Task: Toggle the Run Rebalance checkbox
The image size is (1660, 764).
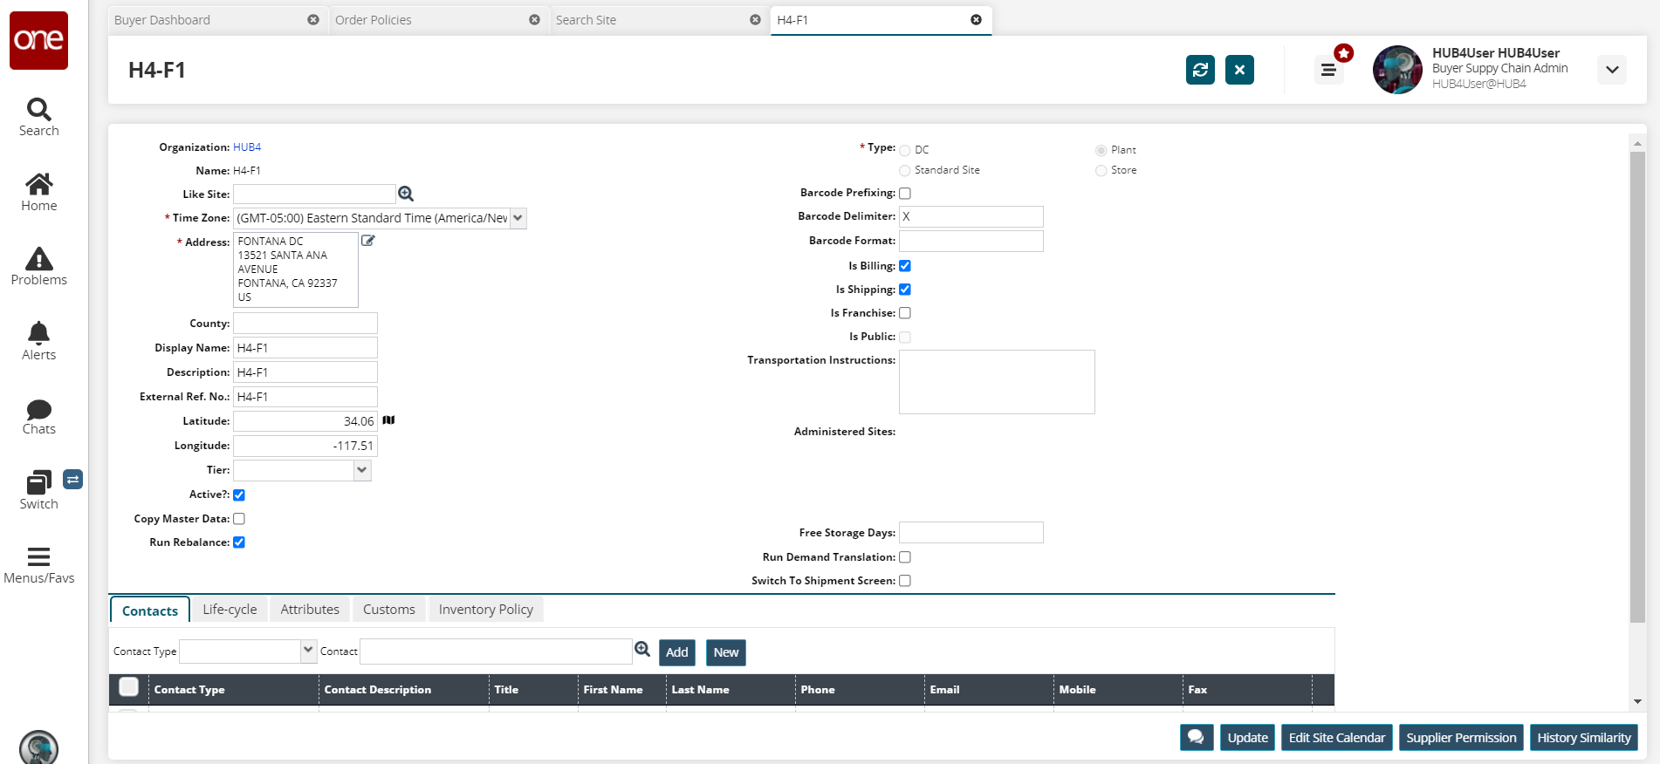Action: (239, 542)
